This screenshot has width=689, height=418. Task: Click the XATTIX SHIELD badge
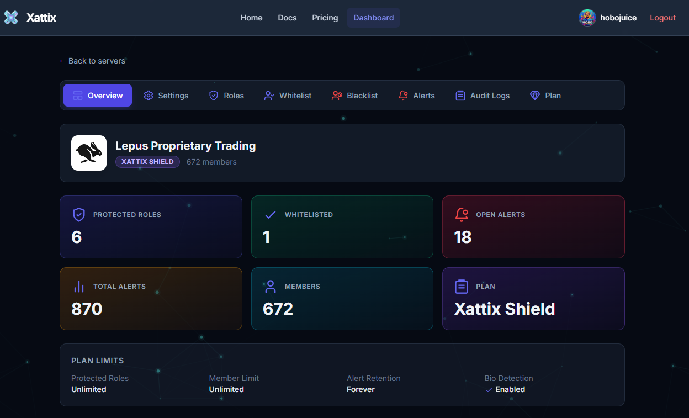tap(147, 162)
